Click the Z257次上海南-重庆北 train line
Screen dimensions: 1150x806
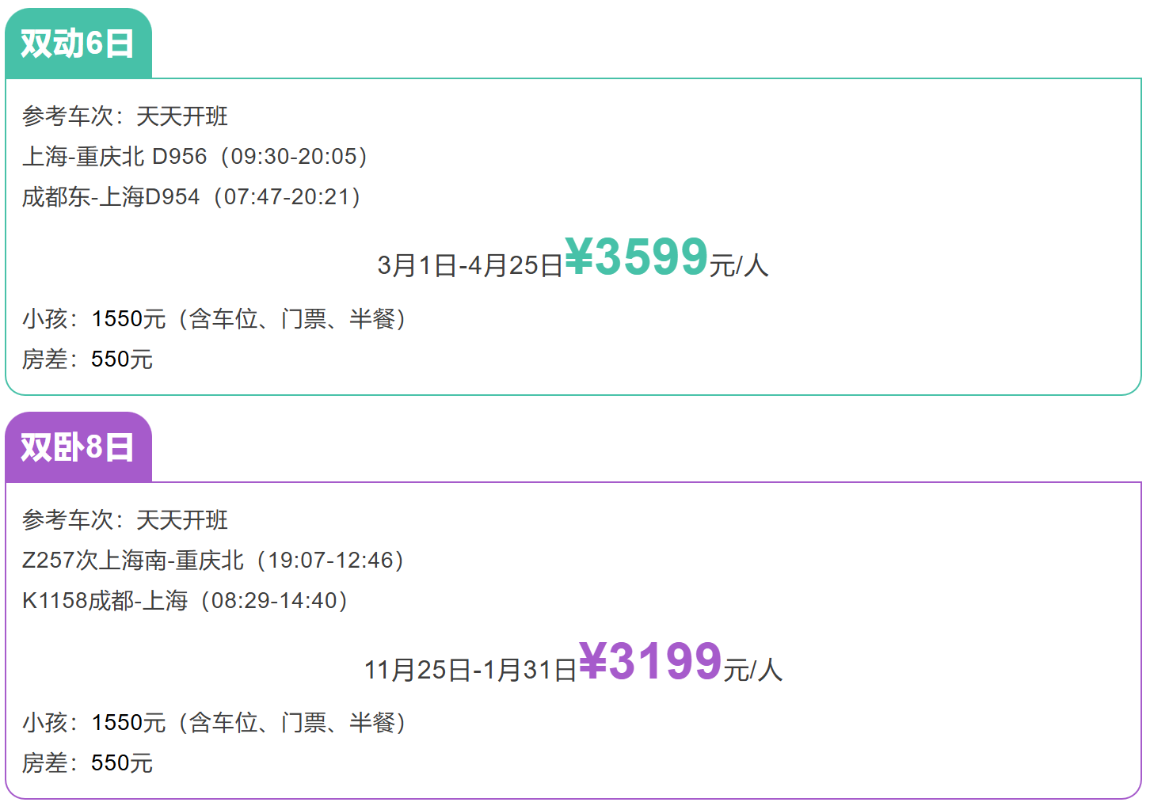pos(213,561)
